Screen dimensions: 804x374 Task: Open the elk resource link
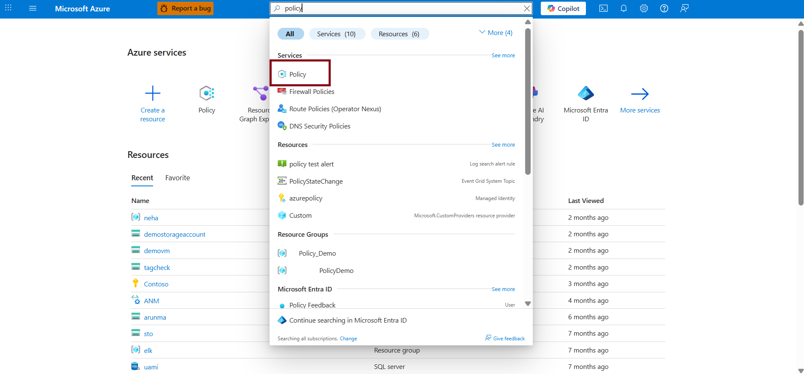pyautogui.click(x=148, y=350)
